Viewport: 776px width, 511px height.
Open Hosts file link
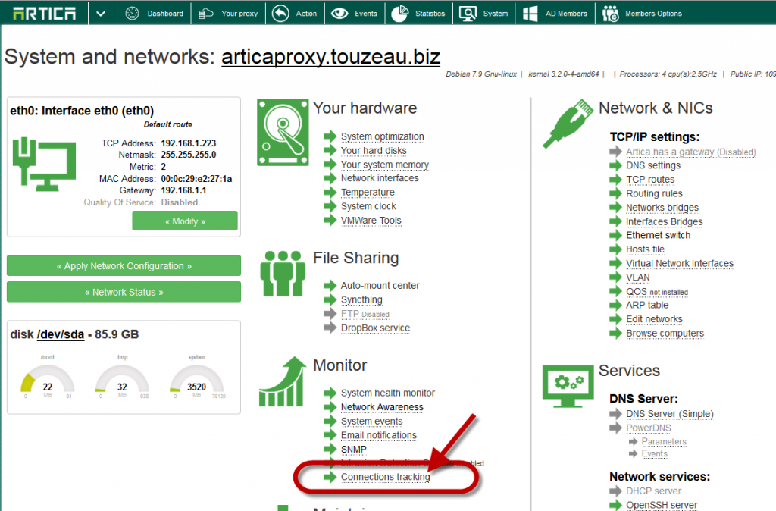[646, 249]
